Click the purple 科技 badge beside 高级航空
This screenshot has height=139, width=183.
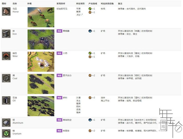pos(59,120)
